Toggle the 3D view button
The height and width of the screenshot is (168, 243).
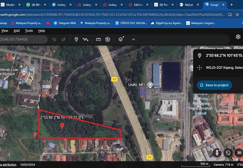(239, 152)
